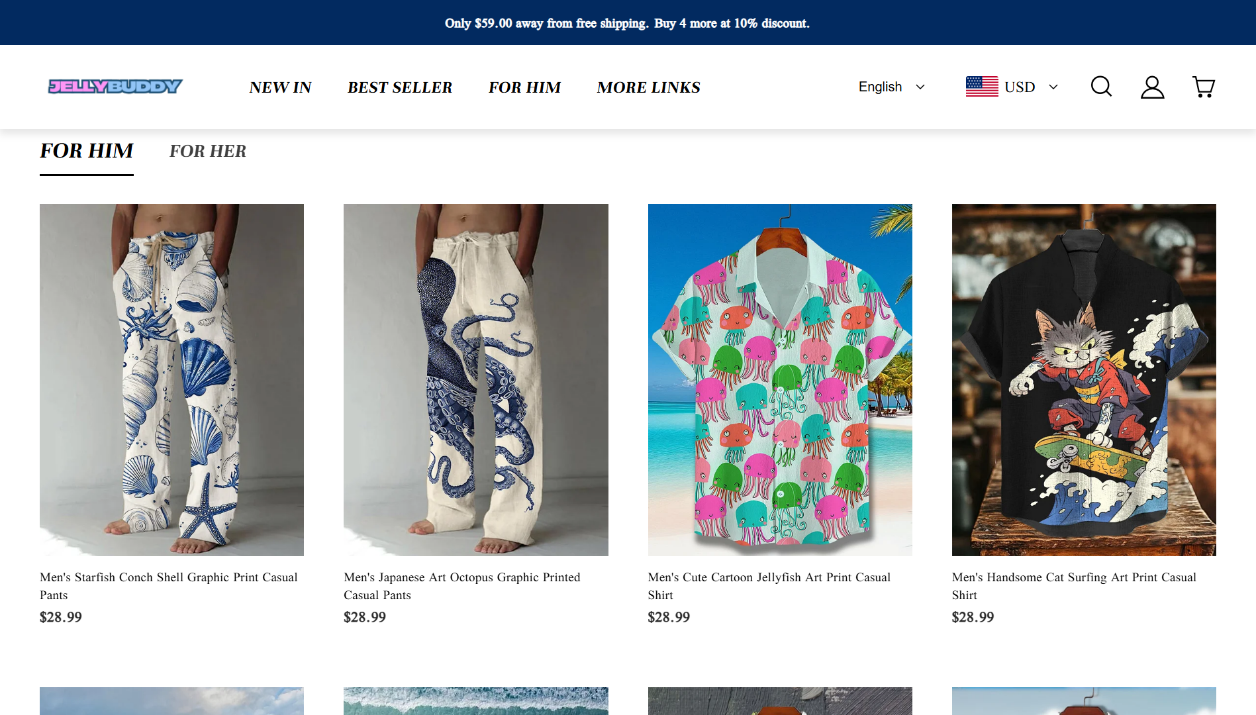Viewport: 1256px width, 715px height.
Task: Select the FOR HIM collection tab
Action: click(x=87, y=151)
